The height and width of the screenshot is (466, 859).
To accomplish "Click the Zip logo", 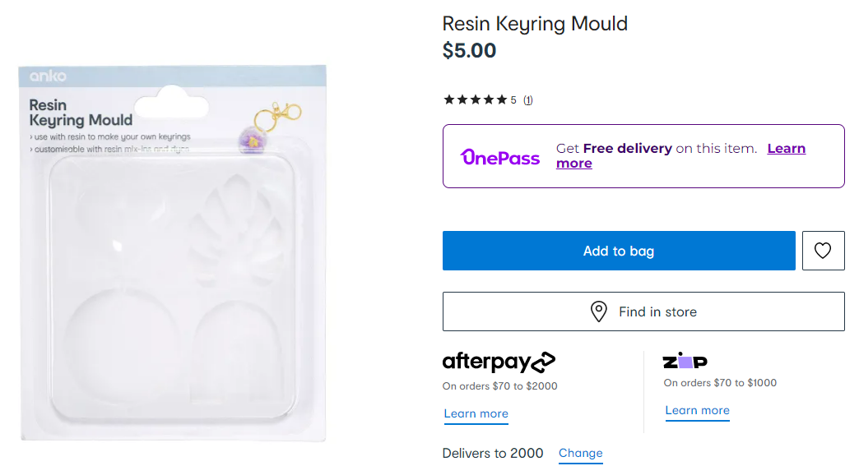I will (x=685, y=362).
